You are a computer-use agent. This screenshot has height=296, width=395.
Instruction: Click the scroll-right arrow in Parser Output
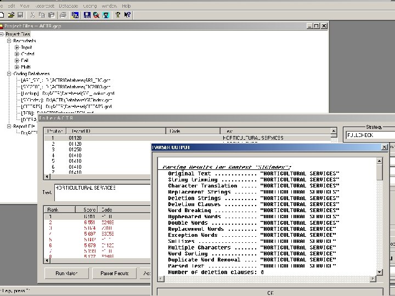(373, 278)
